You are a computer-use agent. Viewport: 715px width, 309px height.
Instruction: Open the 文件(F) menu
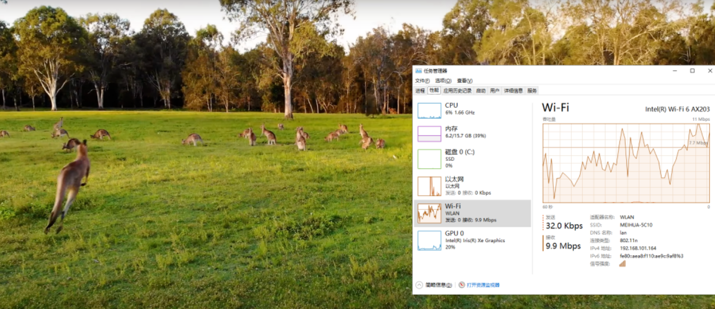pos(422,81)
